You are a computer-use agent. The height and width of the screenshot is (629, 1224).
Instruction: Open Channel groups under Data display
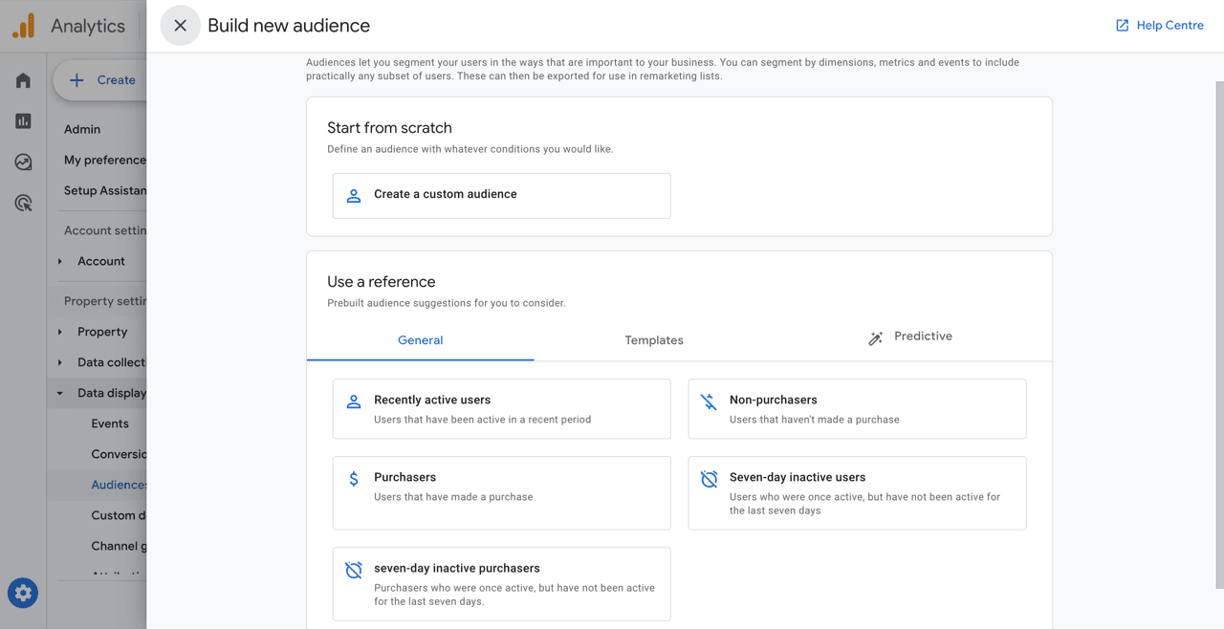pyautogui.click(x=119, y=546)
